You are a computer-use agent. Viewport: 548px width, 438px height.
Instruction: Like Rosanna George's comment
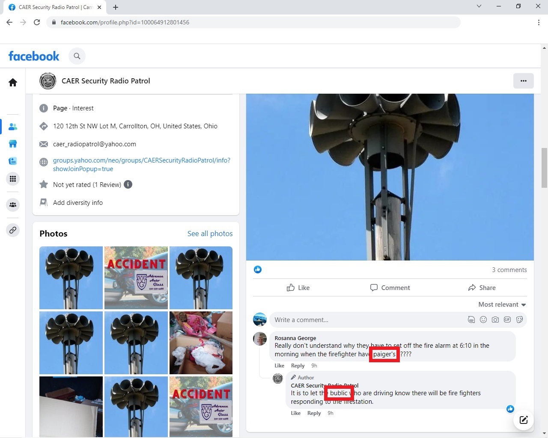pos(280,366)
